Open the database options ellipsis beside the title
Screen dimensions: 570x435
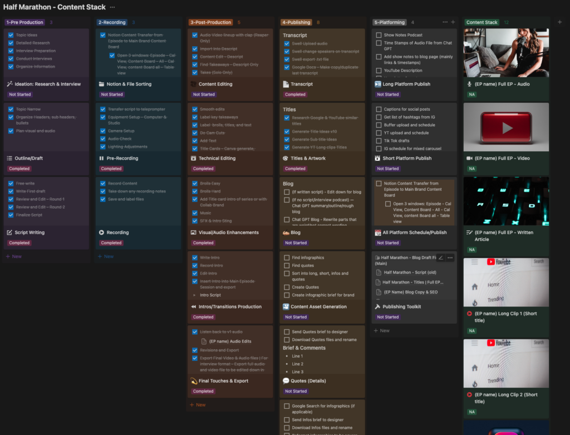[112, 7]
